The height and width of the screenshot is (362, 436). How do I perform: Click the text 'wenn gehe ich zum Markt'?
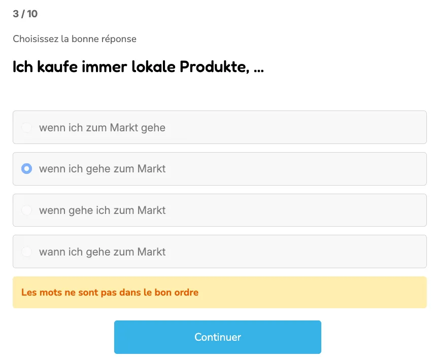(x=102, y=210)
